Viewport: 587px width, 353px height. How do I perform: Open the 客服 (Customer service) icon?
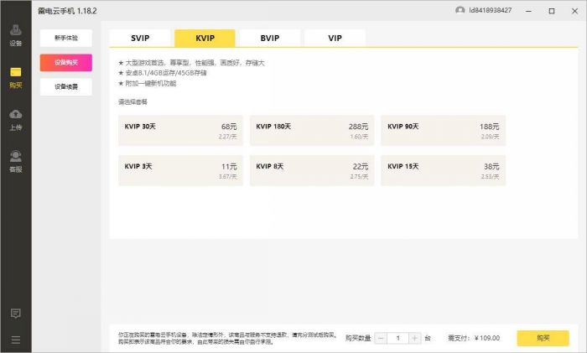pos(15,159)
